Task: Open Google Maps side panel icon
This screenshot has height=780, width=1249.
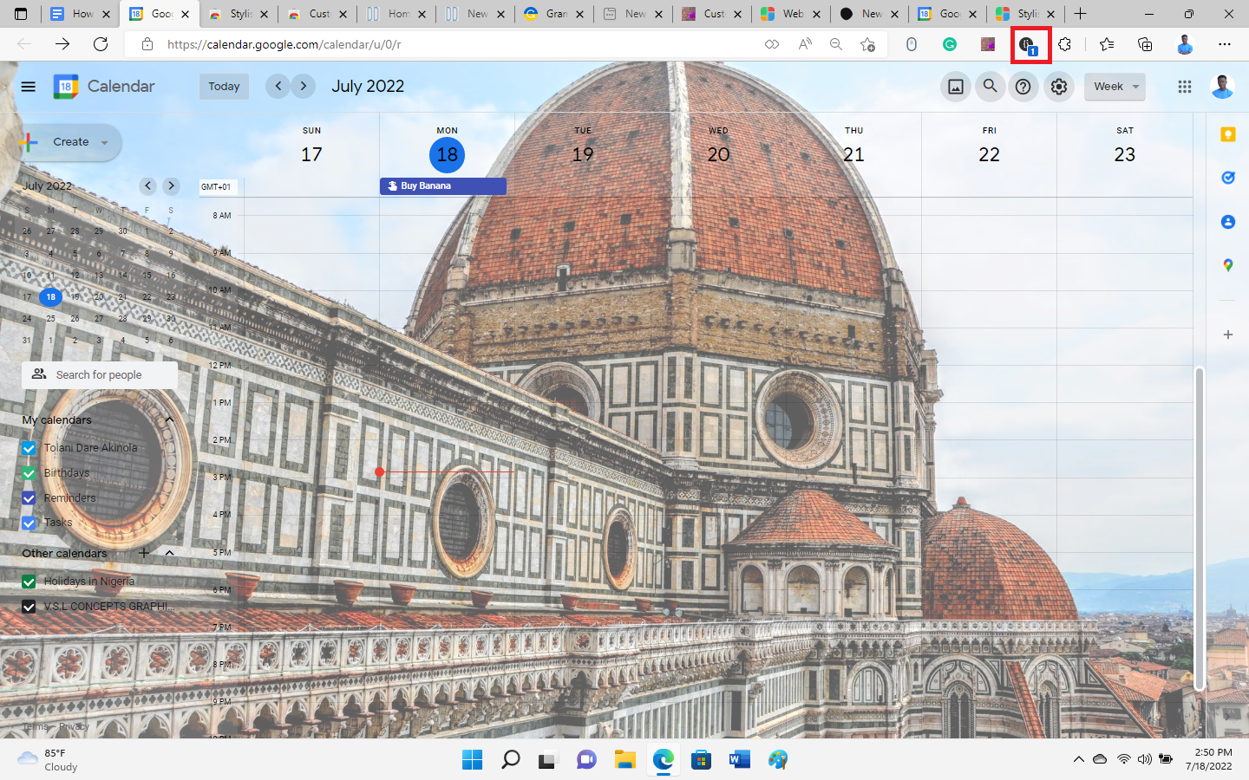Action: pos(1227,265)
